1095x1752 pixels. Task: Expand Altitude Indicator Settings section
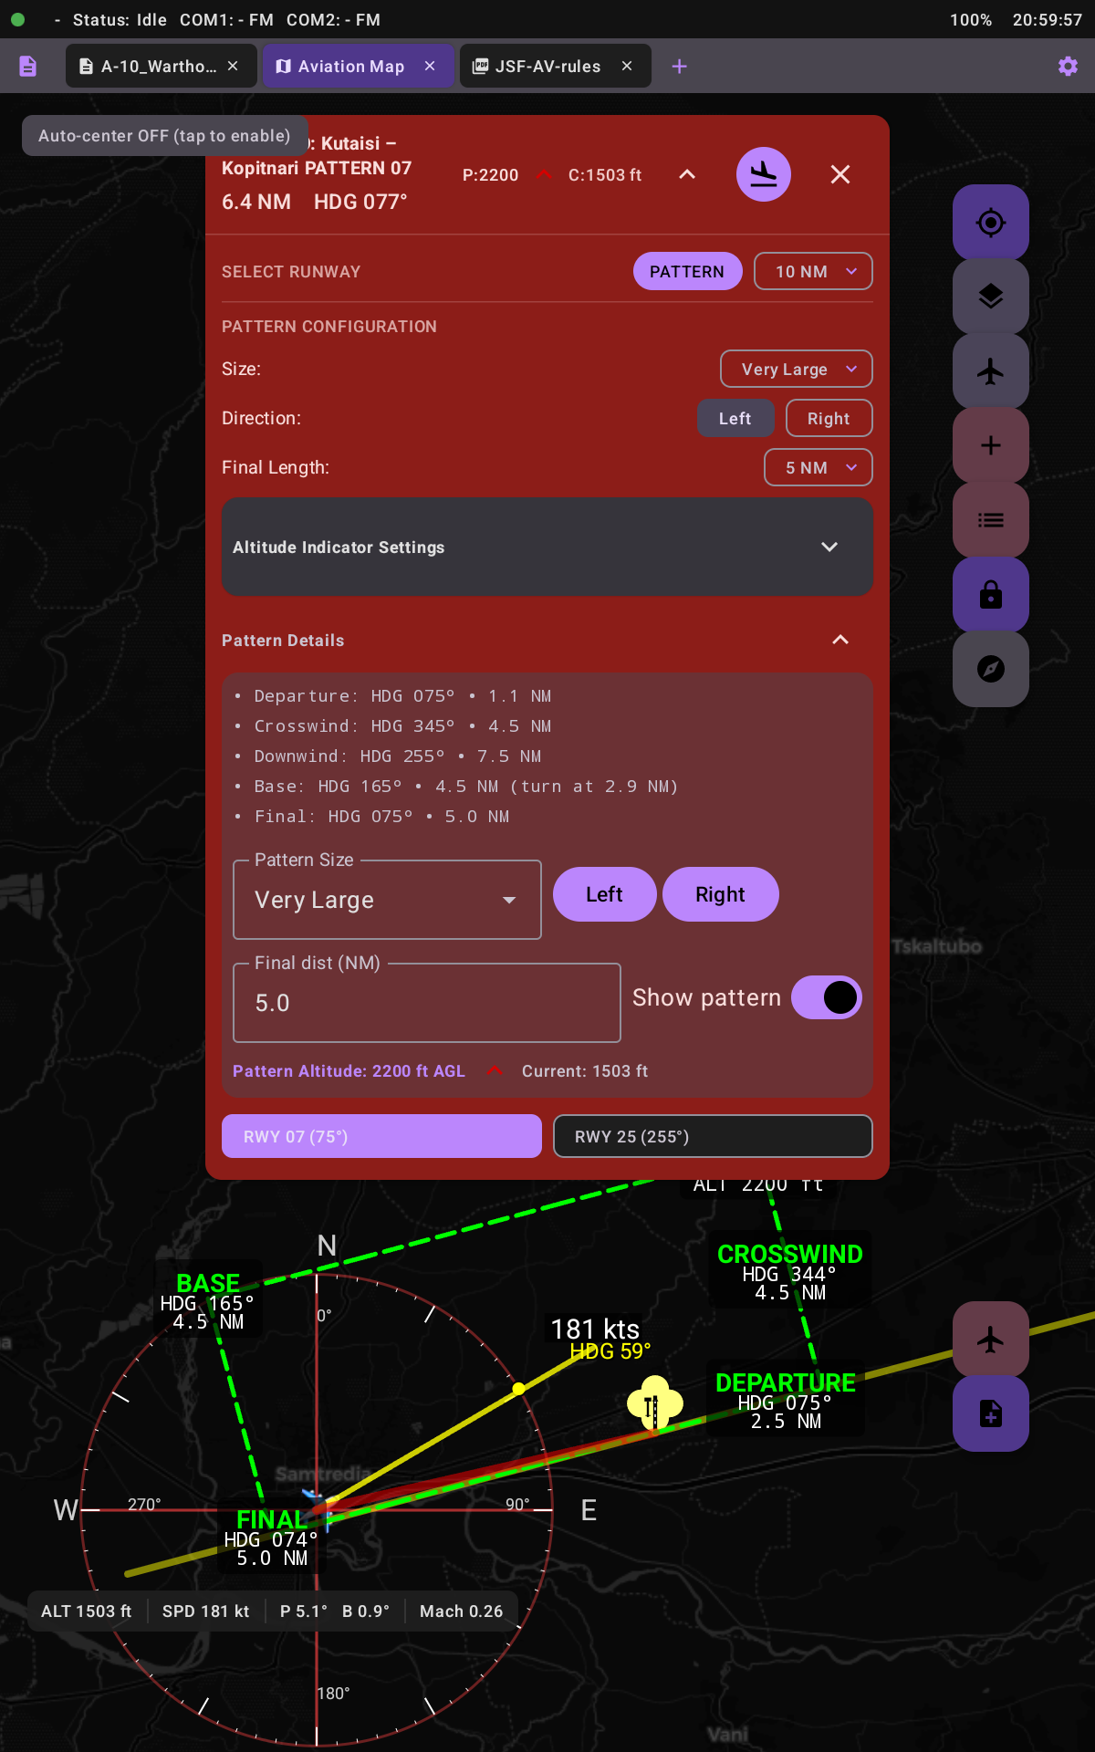pos(547,547)
